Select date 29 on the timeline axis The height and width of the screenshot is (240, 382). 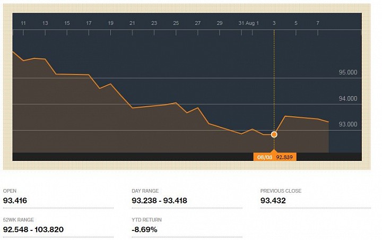click(220, 23)
